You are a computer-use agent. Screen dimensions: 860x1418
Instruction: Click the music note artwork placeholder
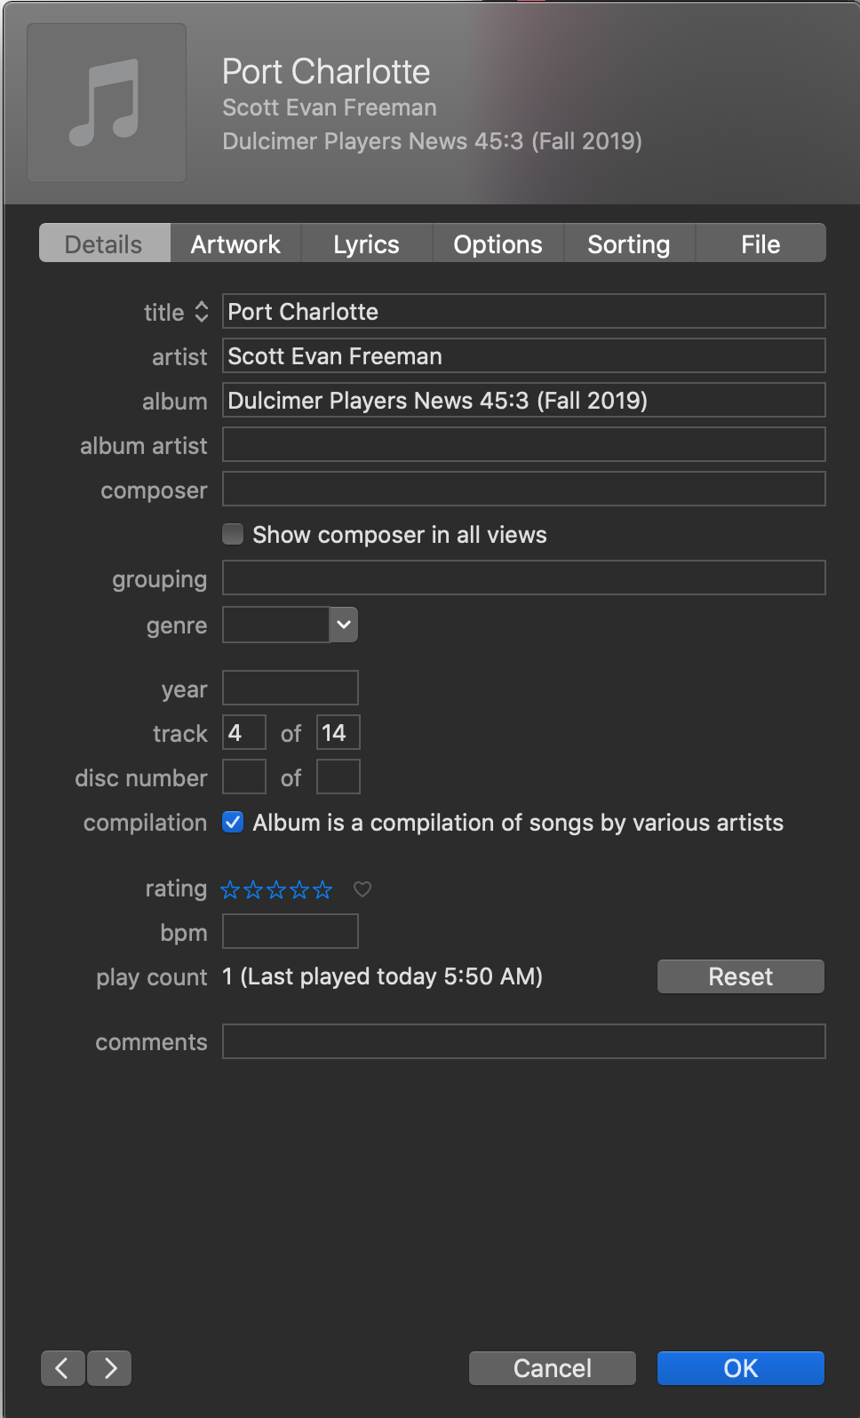(106, 102)
